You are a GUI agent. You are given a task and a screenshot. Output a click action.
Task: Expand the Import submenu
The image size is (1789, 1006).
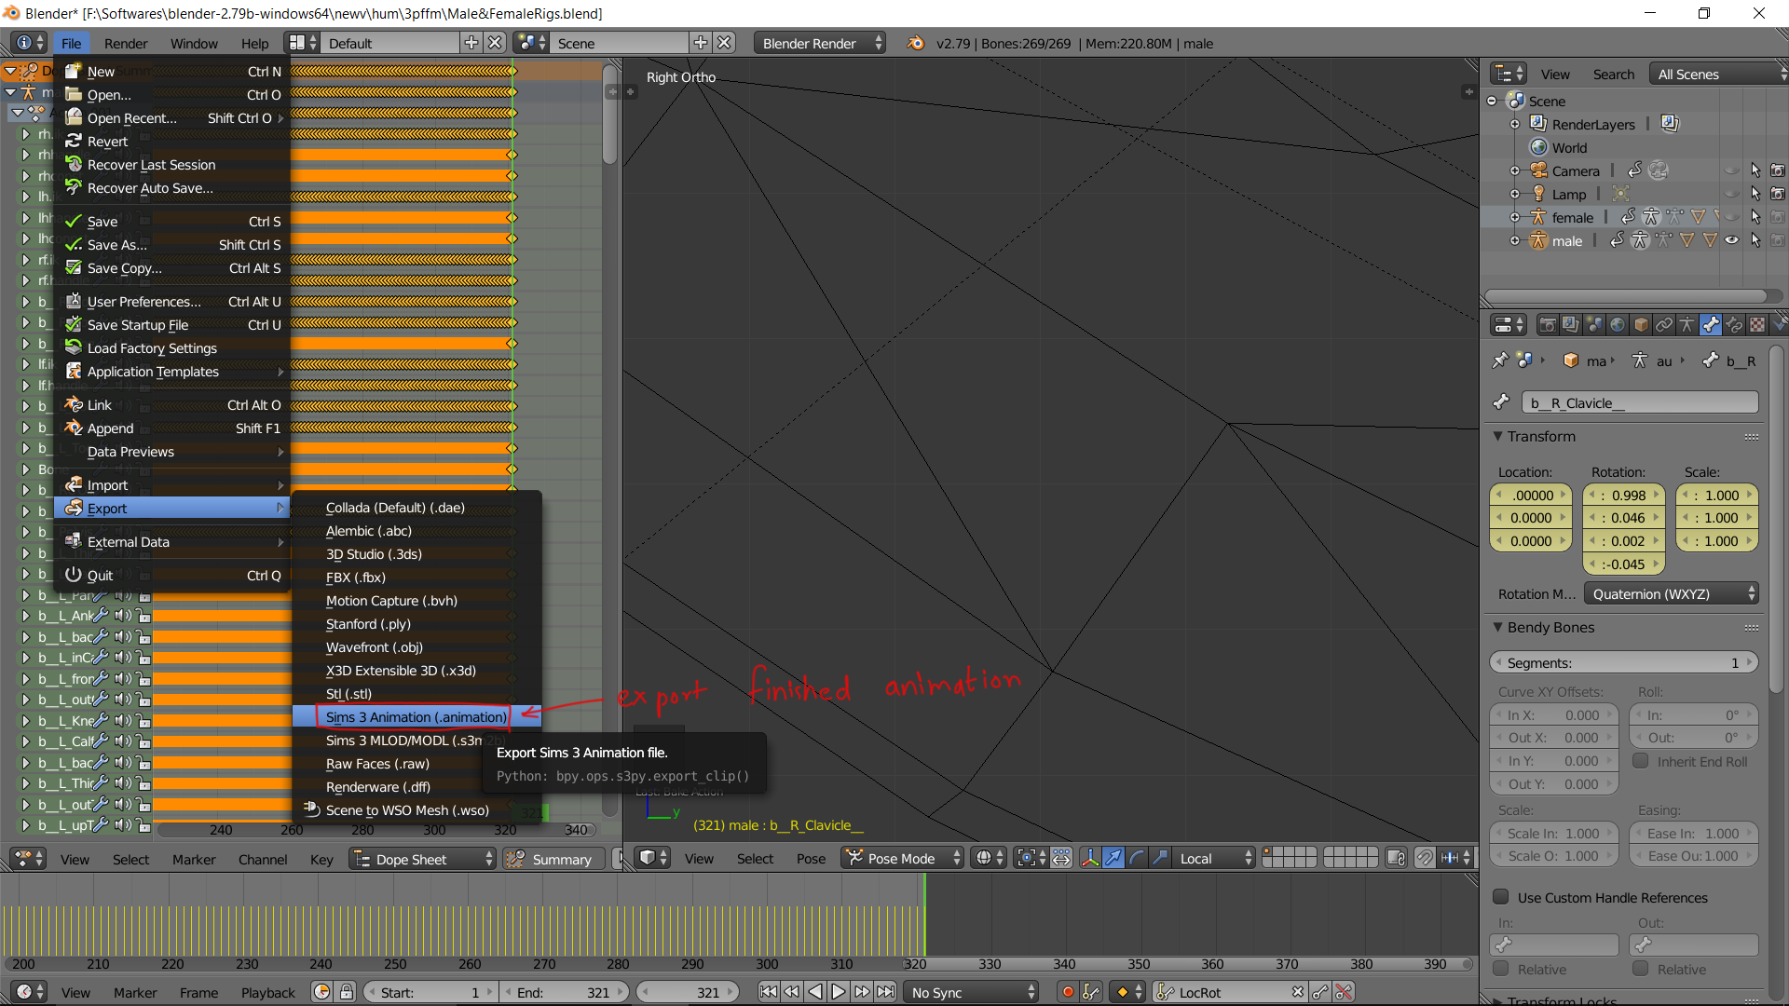[173, 485]
